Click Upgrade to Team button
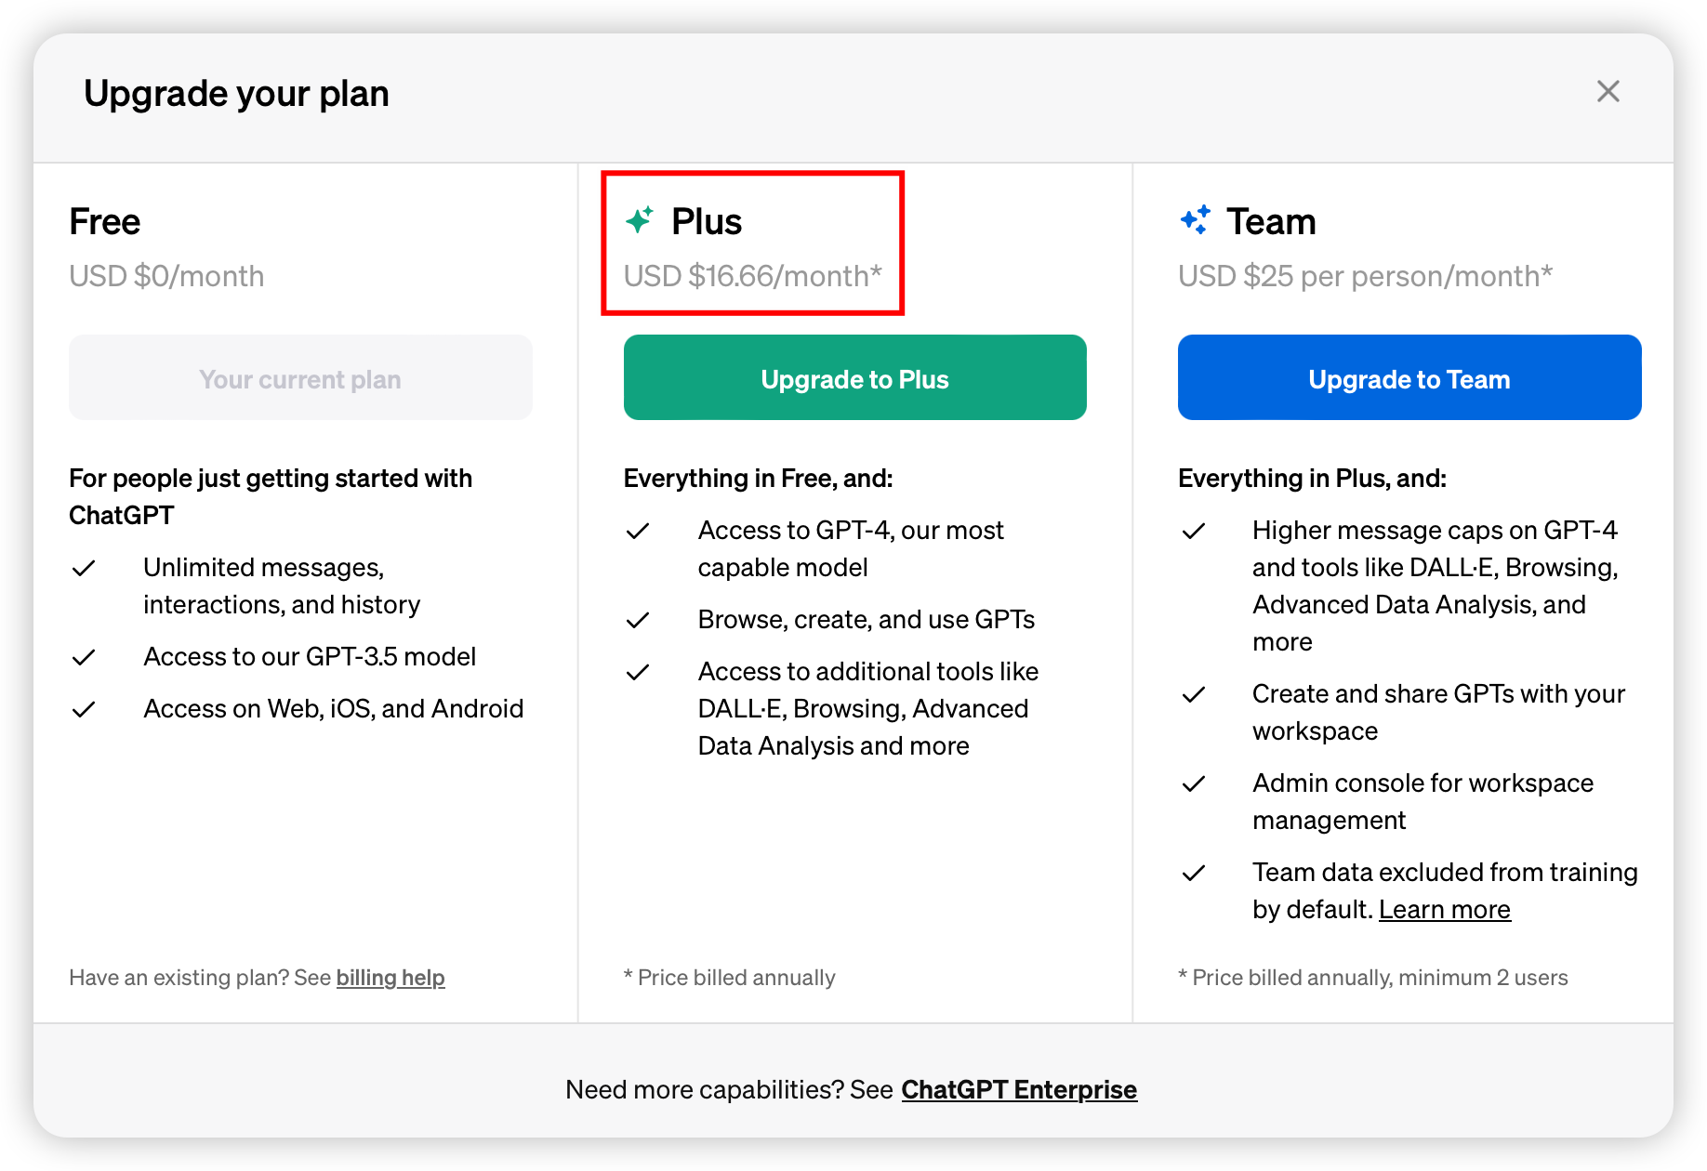This screenshot has width=1707, height=1171. click(1409, 377)
